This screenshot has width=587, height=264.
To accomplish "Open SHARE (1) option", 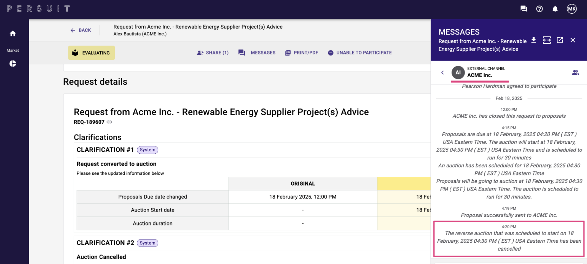I will pos(213,53).
